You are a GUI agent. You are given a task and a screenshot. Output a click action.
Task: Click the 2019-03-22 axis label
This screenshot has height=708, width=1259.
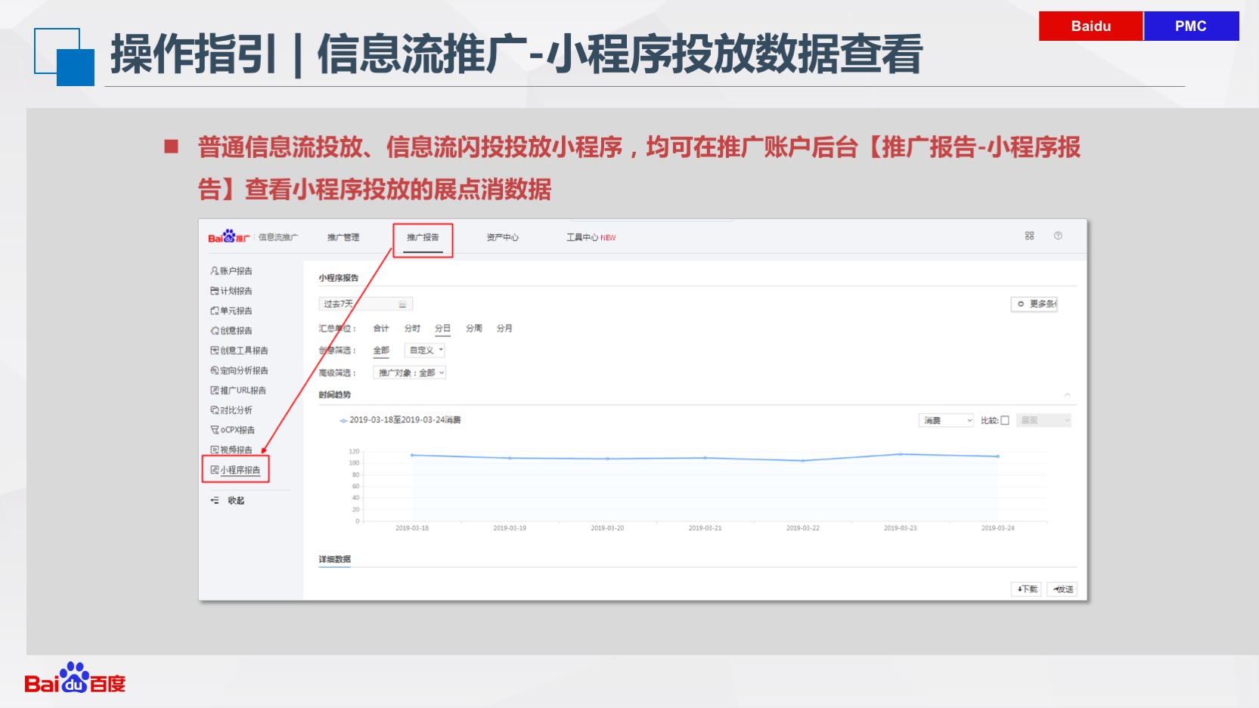coord(802,528)
